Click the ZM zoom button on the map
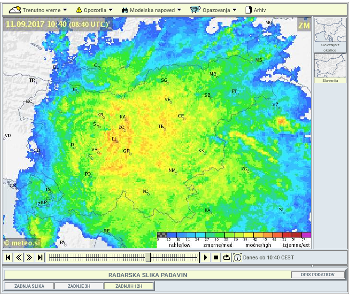 [x=304, y=26]
